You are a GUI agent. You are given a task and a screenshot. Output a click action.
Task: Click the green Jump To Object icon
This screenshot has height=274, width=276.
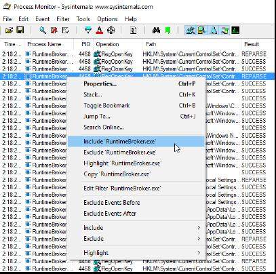(x=167, y=31)
